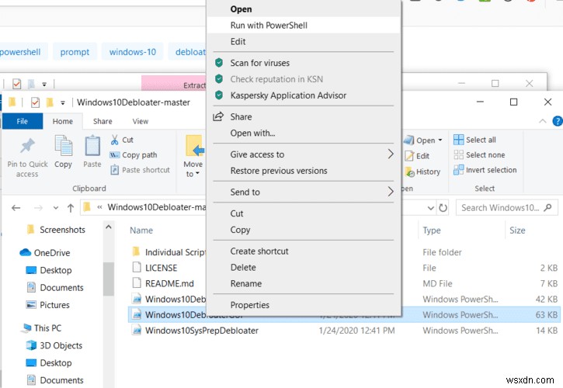Click the prompt tag in browser
Image resolution: width=563 pixels, height=388 pixels.
(x=75, y=52)
